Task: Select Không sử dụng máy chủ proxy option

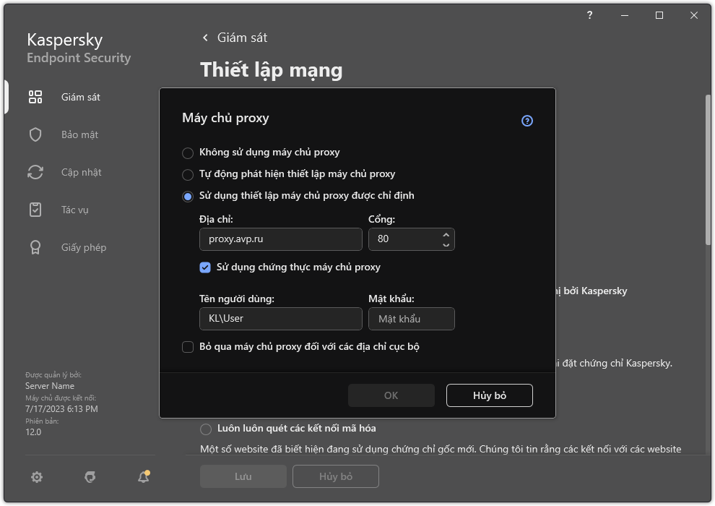Action: click(188, 153)
